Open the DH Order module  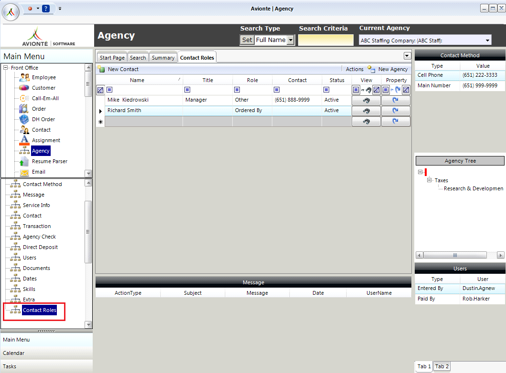pyautogui.click(x=43, y=119)
